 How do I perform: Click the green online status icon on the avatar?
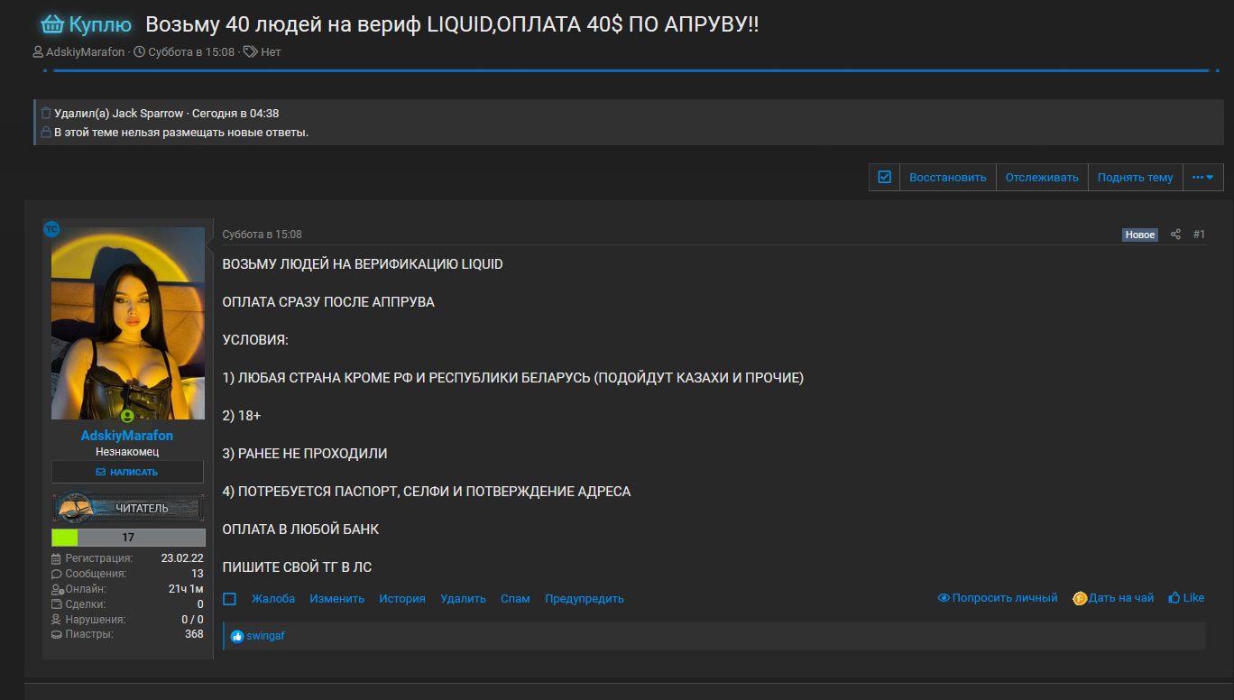point(127,416)
